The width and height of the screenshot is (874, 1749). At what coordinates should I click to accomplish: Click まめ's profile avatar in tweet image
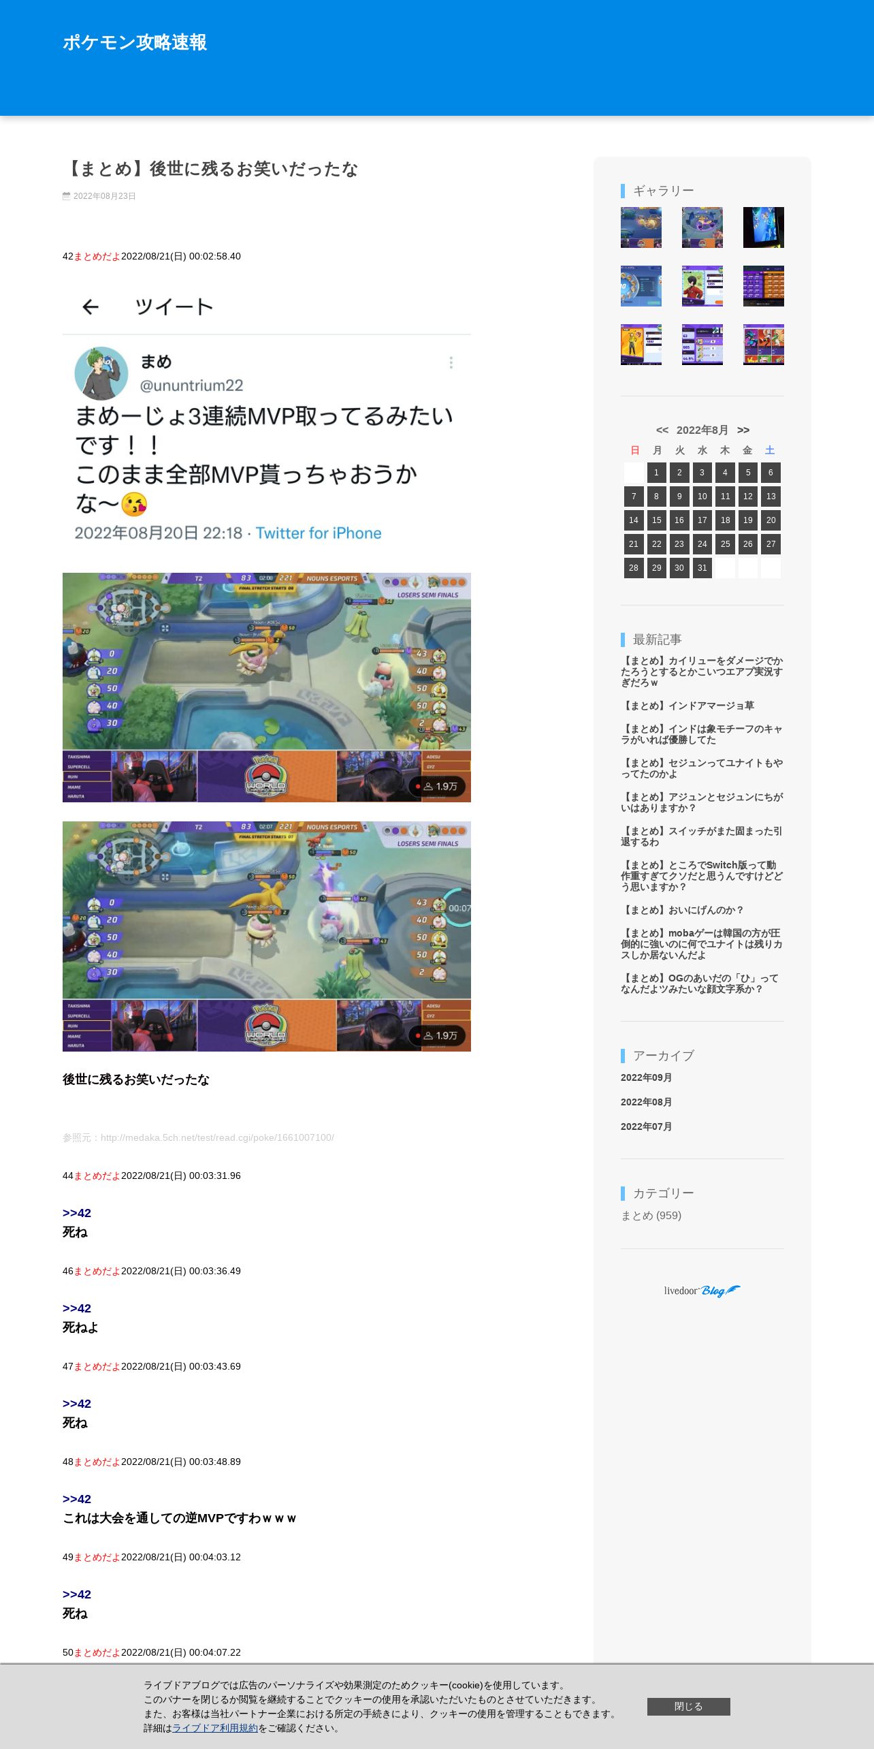101,373
